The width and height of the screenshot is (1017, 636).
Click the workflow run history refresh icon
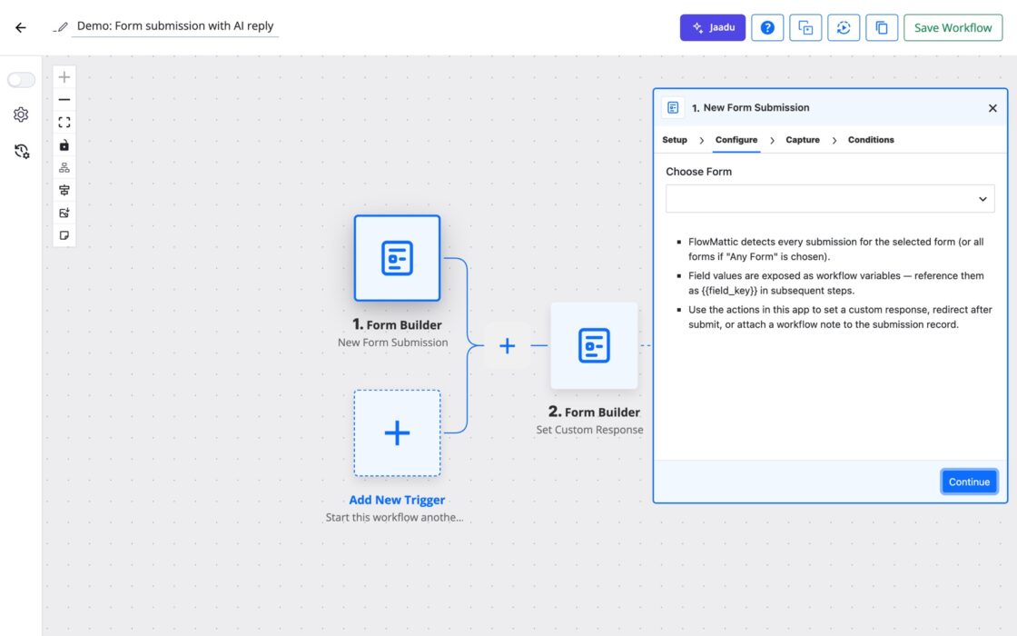844,27
